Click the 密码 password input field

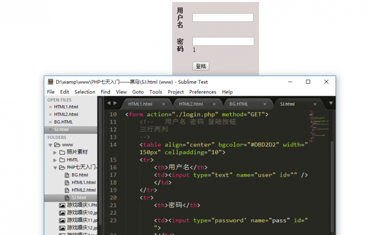point(223,41)
